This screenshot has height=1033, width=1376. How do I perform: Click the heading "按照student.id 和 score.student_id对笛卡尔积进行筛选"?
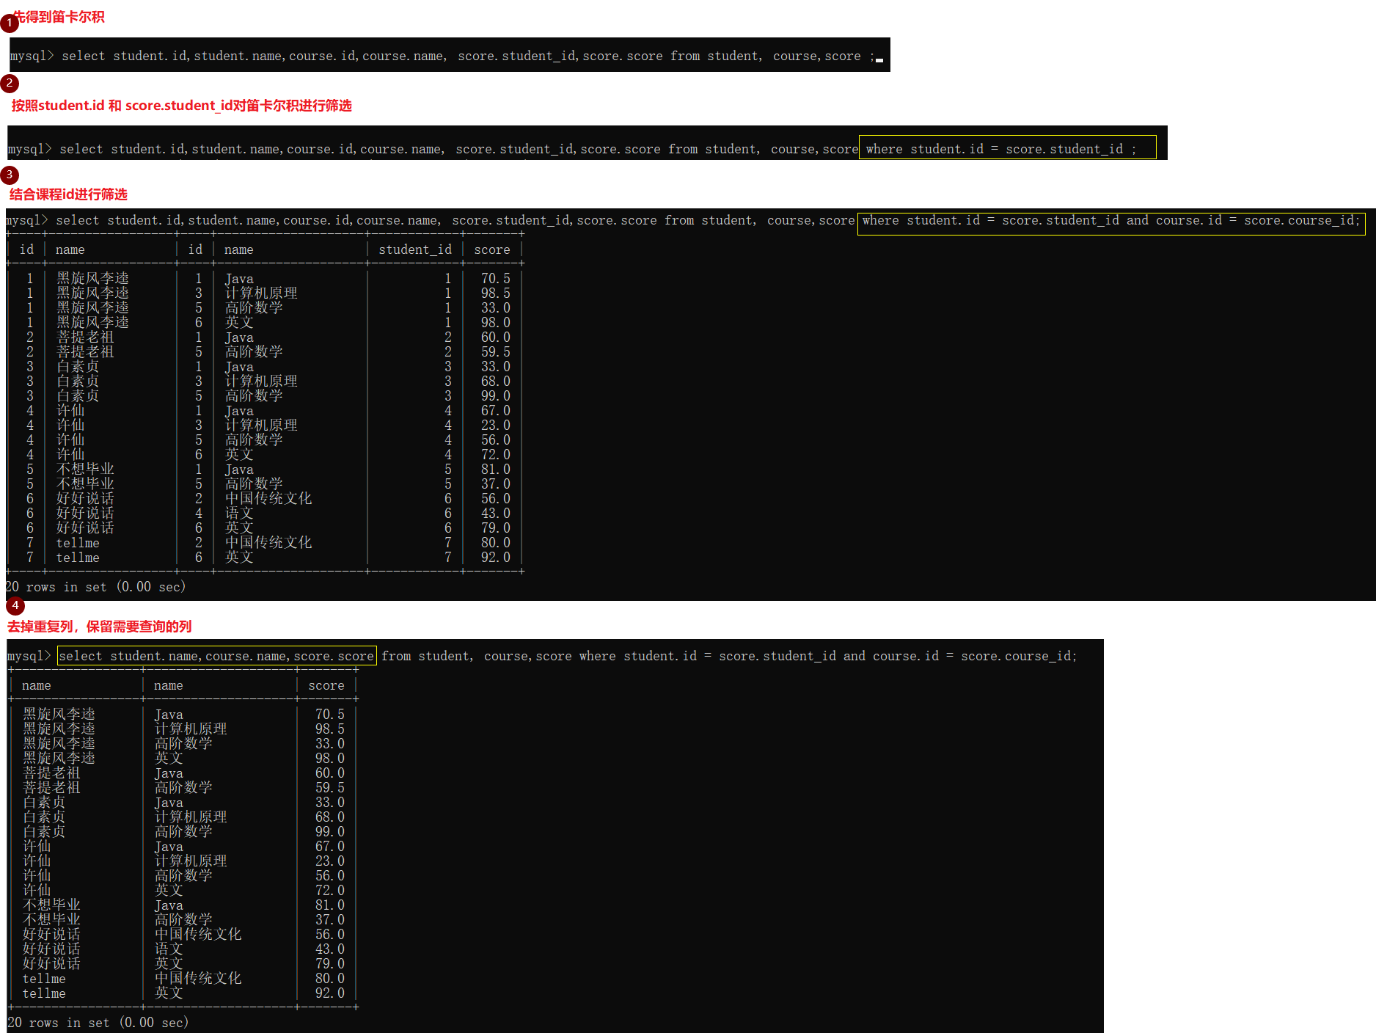click(x=181, y=106)
